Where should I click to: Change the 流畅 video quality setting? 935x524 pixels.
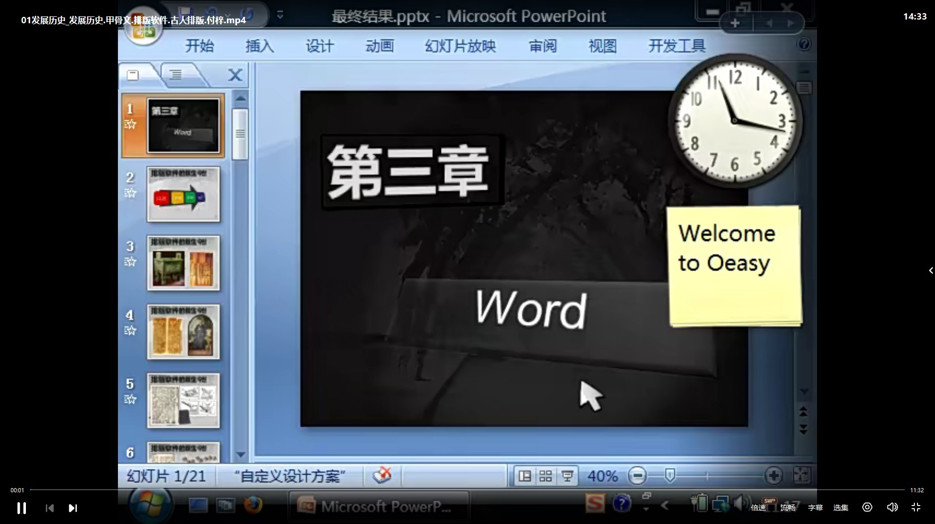(788, 508)
